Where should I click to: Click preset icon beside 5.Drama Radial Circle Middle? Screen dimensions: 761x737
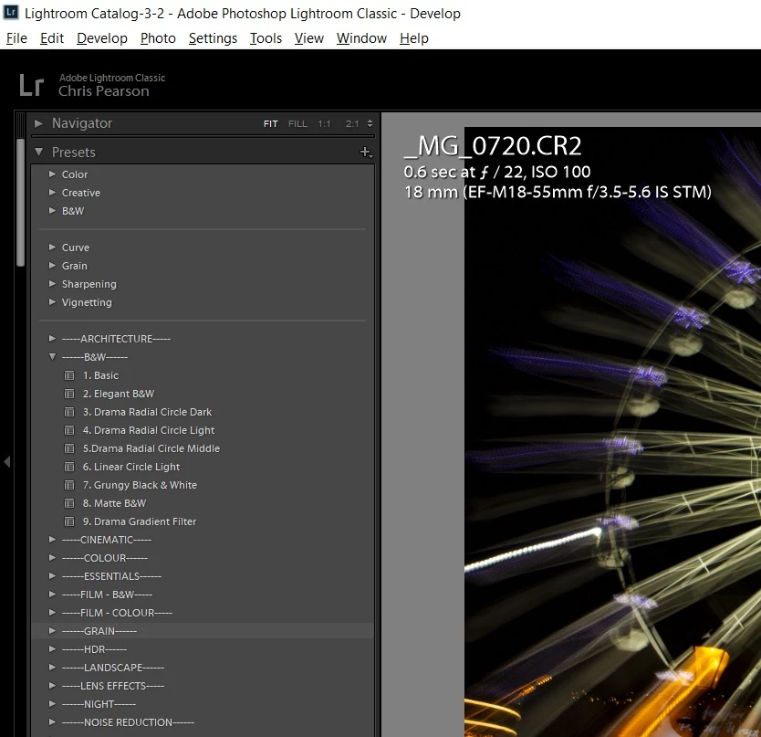[69, 448]
